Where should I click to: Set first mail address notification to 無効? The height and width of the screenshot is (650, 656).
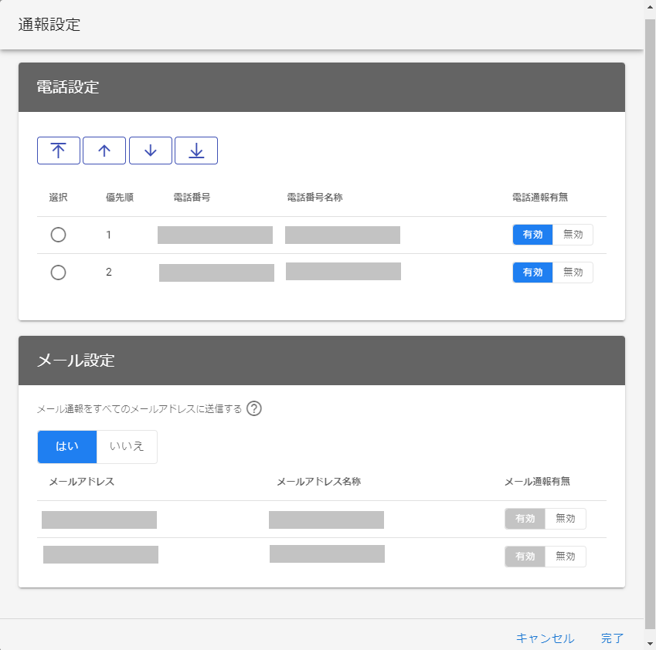[565, 519]
